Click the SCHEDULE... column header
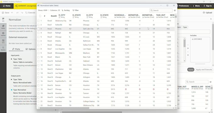 120,16
